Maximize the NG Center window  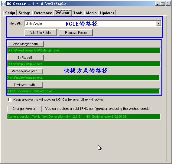point(162,4)
